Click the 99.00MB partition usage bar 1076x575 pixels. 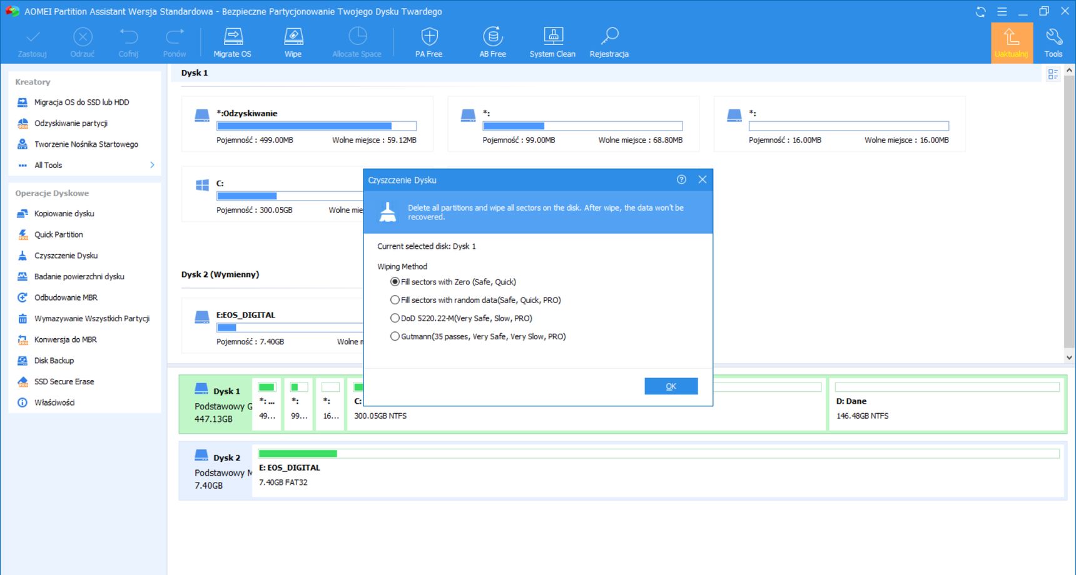click(582, 126)
